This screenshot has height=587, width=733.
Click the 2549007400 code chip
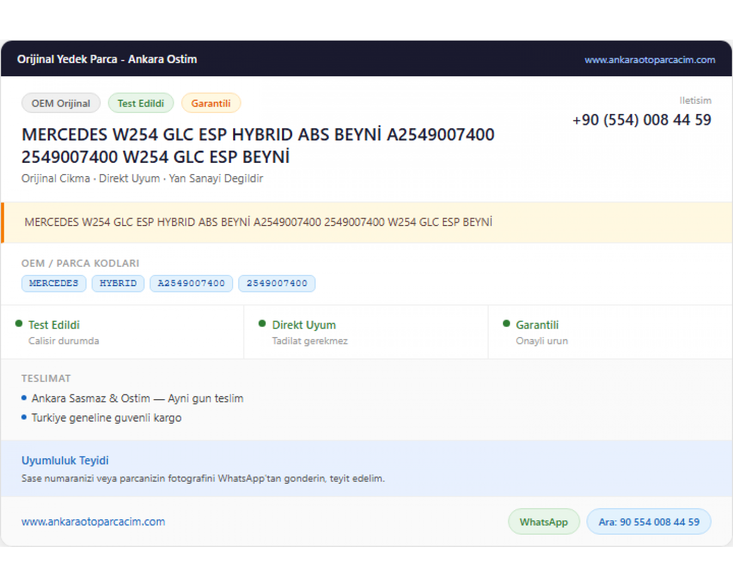277,284
